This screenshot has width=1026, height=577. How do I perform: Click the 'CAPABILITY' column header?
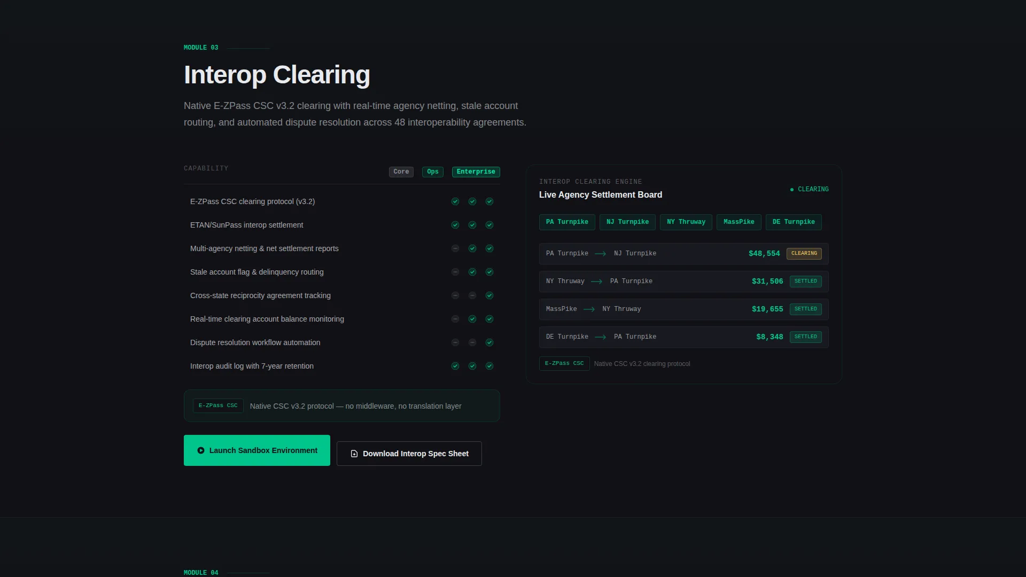point(206,169)
